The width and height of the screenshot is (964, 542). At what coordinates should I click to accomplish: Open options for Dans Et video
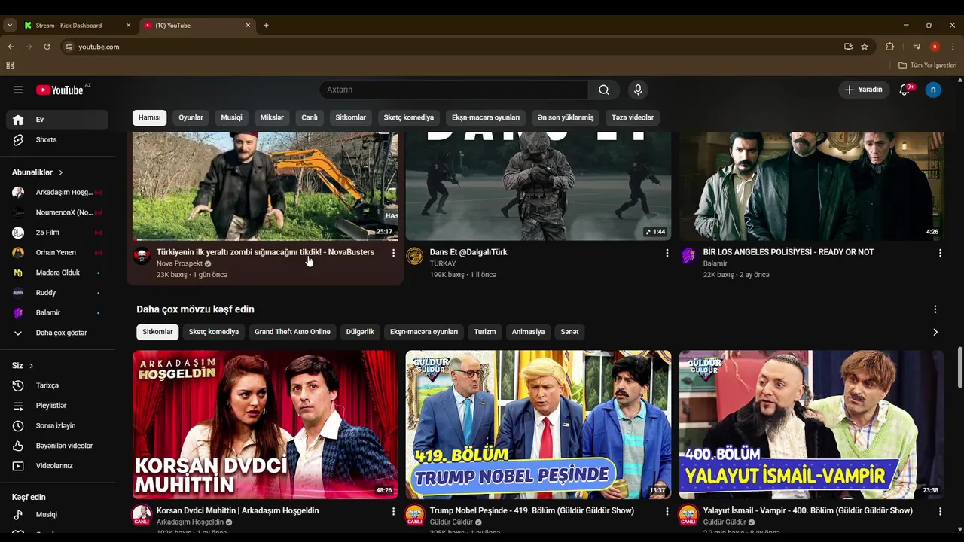coord(667,253)
